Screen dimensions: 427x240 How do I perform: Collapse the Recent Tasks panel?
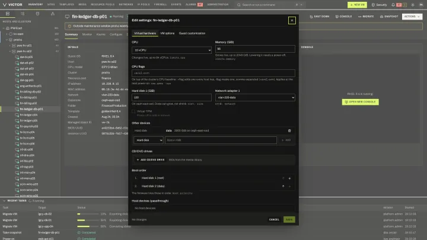(4, 201)
